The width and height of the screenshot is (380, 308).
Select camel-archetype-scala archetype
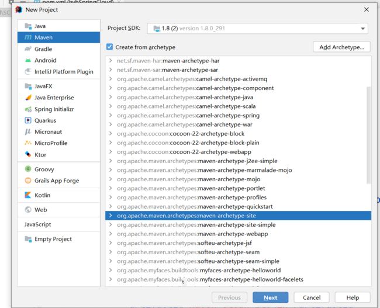point(238,106)
